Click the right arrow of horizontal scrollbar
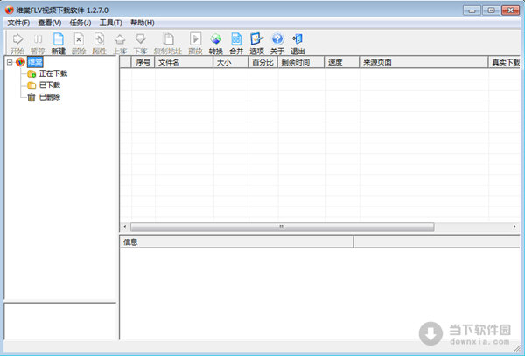The width and height of the screenshot is (525, 356). pos(514,227)
